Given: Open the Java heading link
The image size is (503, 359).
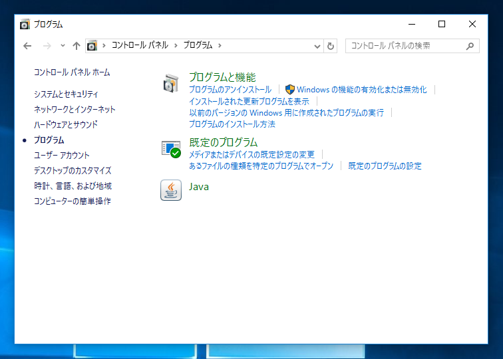Looking at the screenshot, I should (x=199, y=187).
